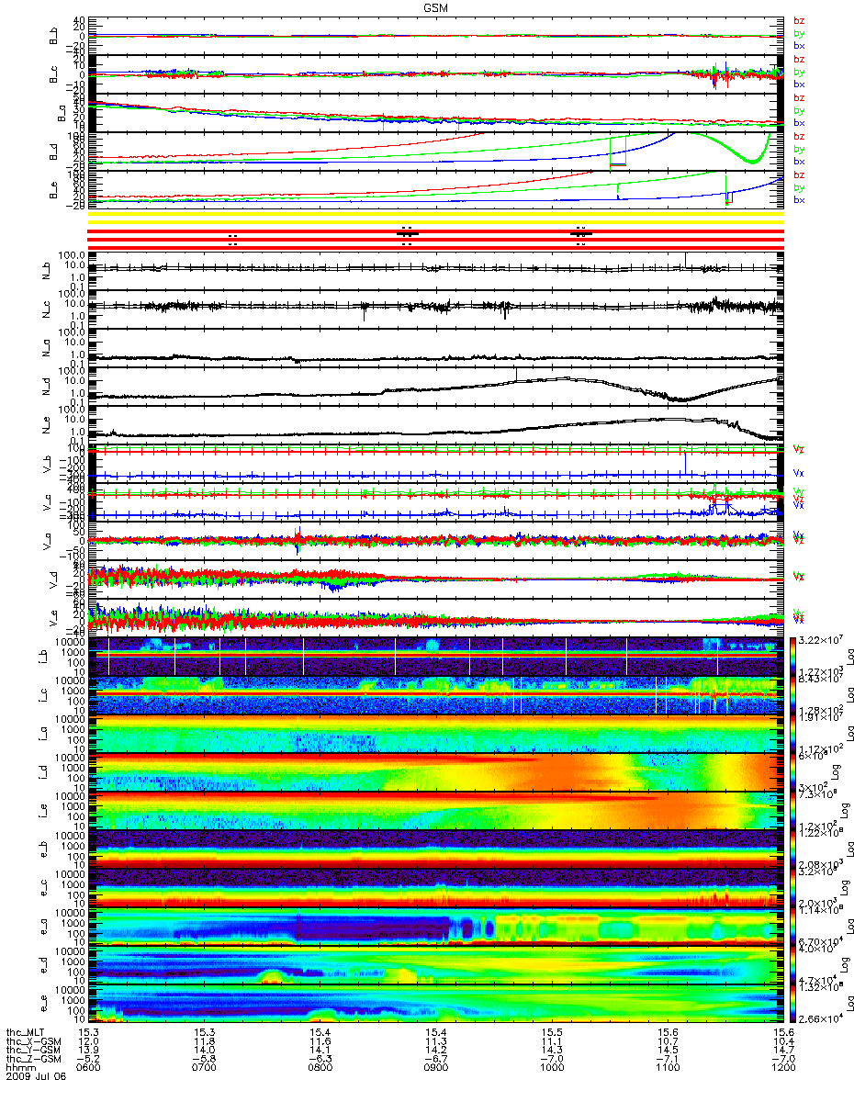Click the MLT value 15.5
Screen dimensions: 854x1102
[552, 1032]
